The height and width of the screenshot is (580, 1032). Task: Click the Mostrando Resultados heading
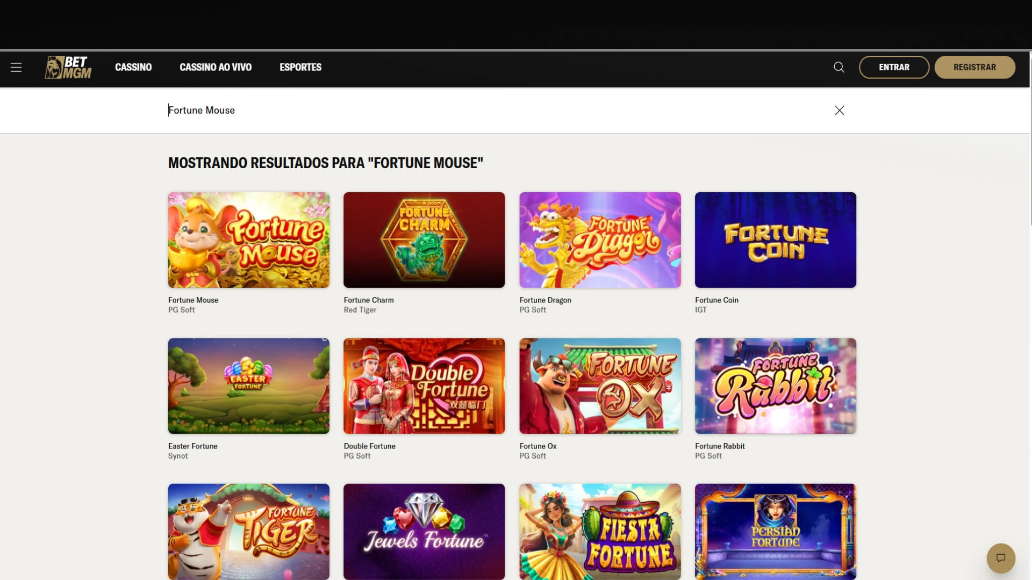pyautogui.click(x=326, y=163)
